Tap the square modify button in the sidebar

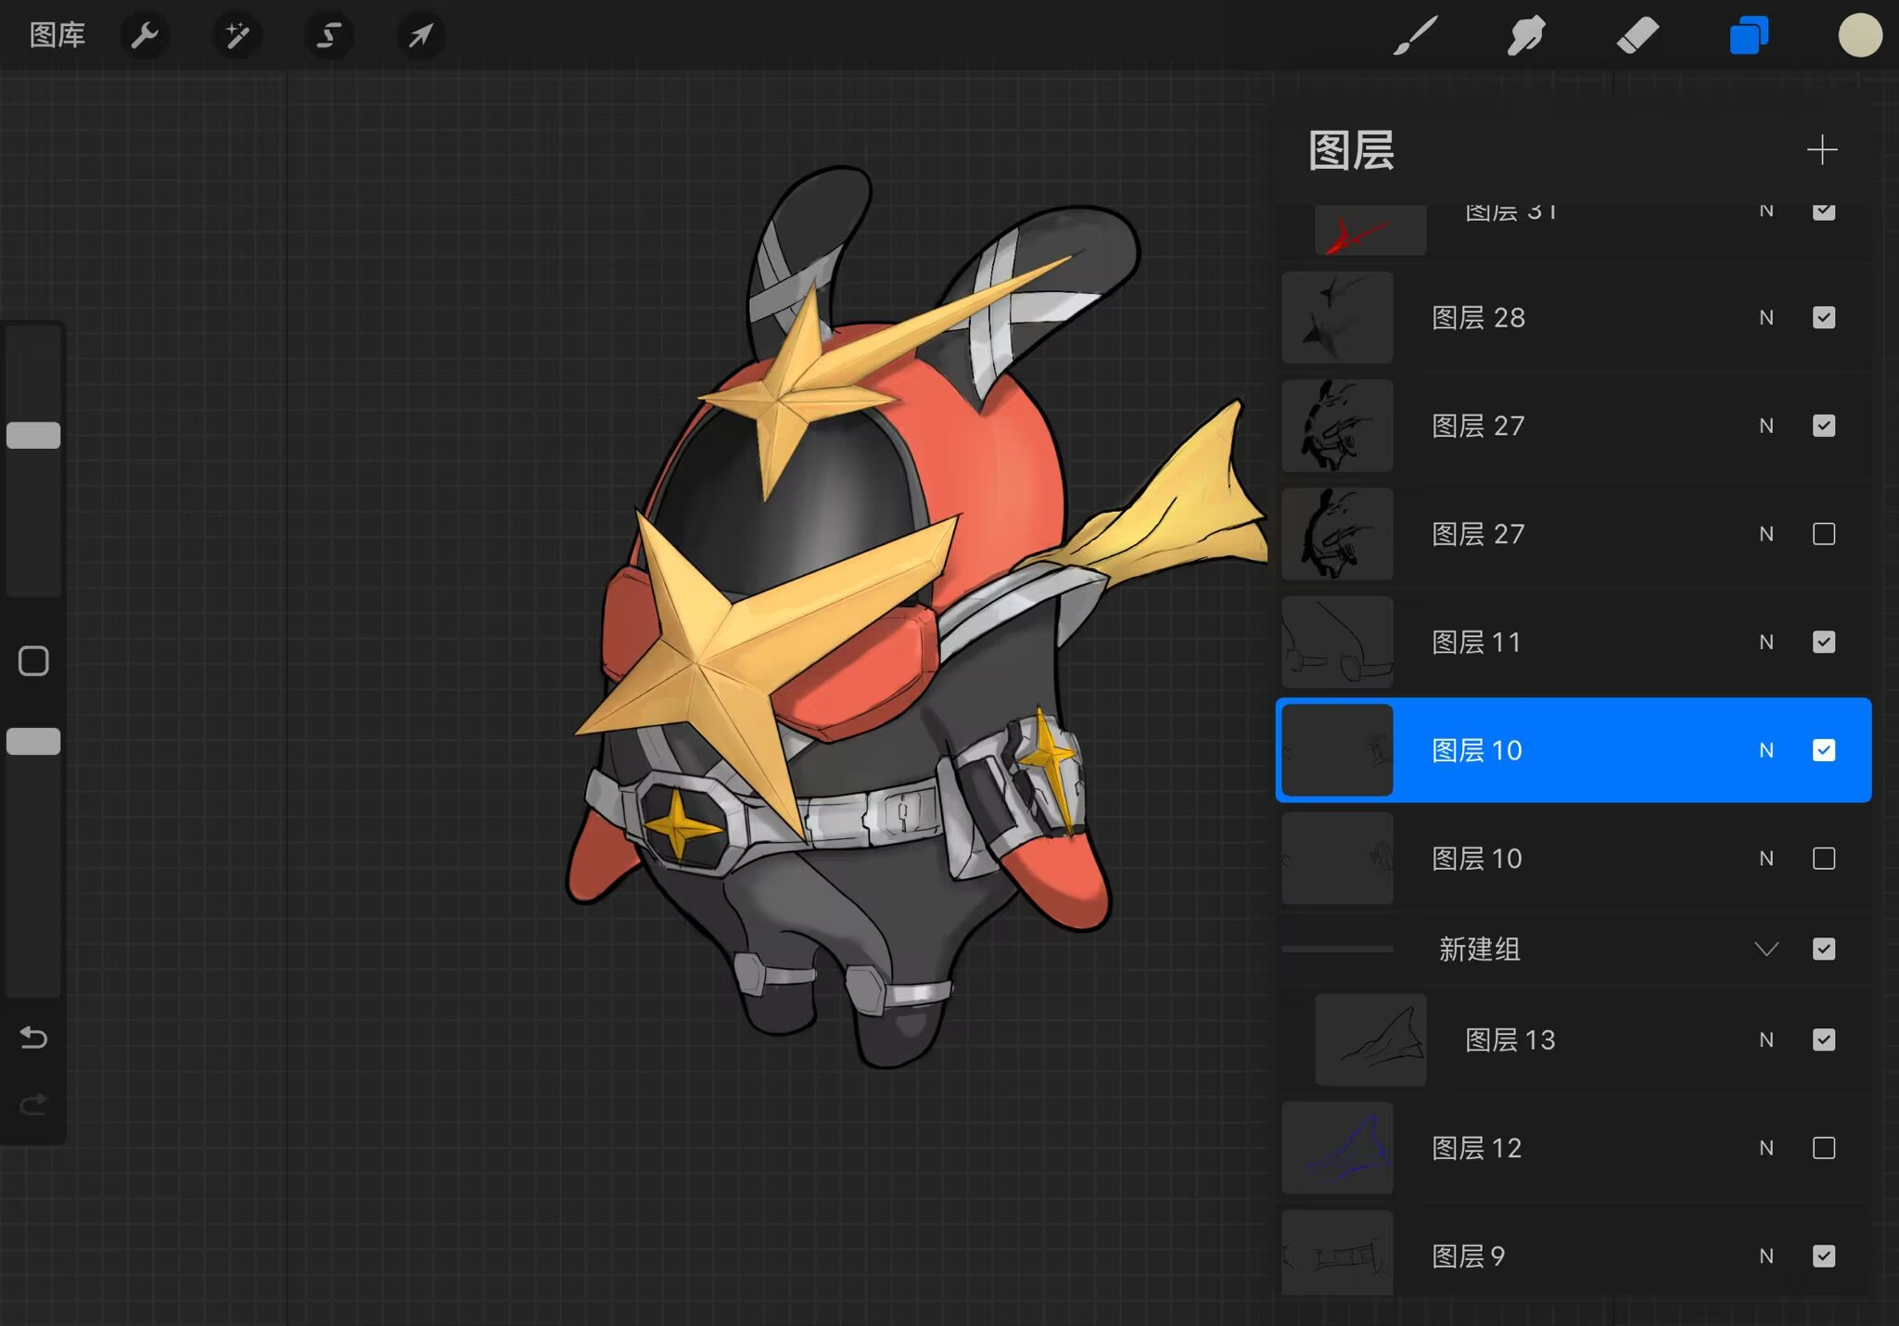33,661
